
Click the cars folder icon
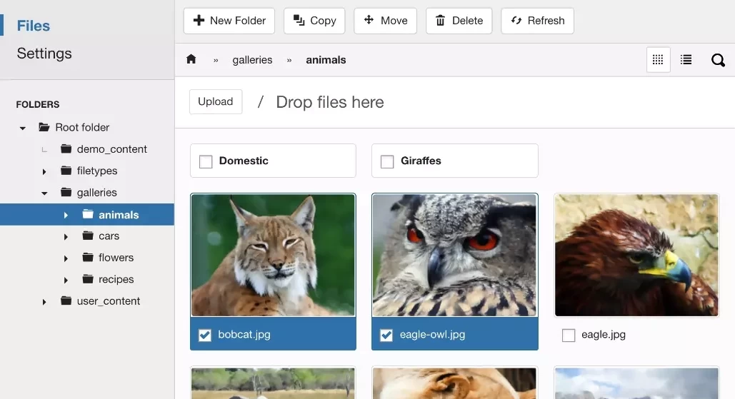[x=88, y=236]
